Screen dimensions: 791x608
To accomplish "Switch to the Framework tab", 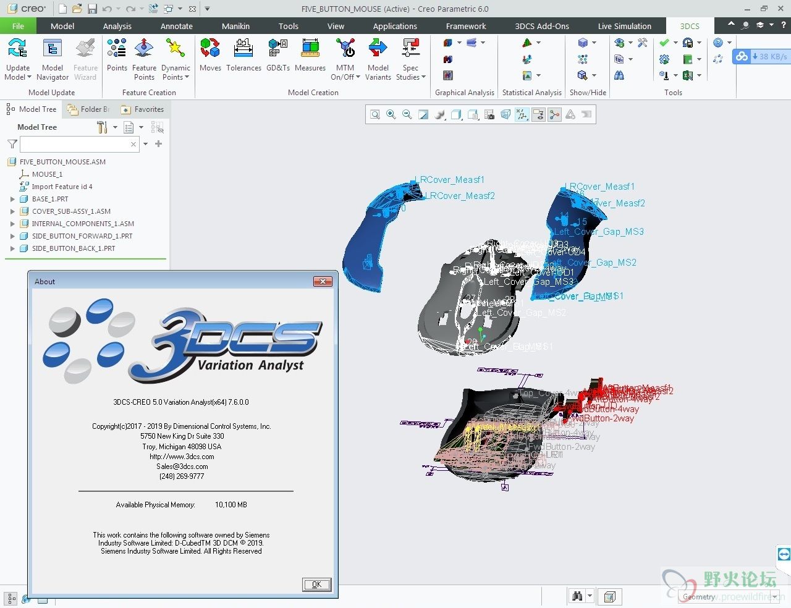I will (466, 26).
